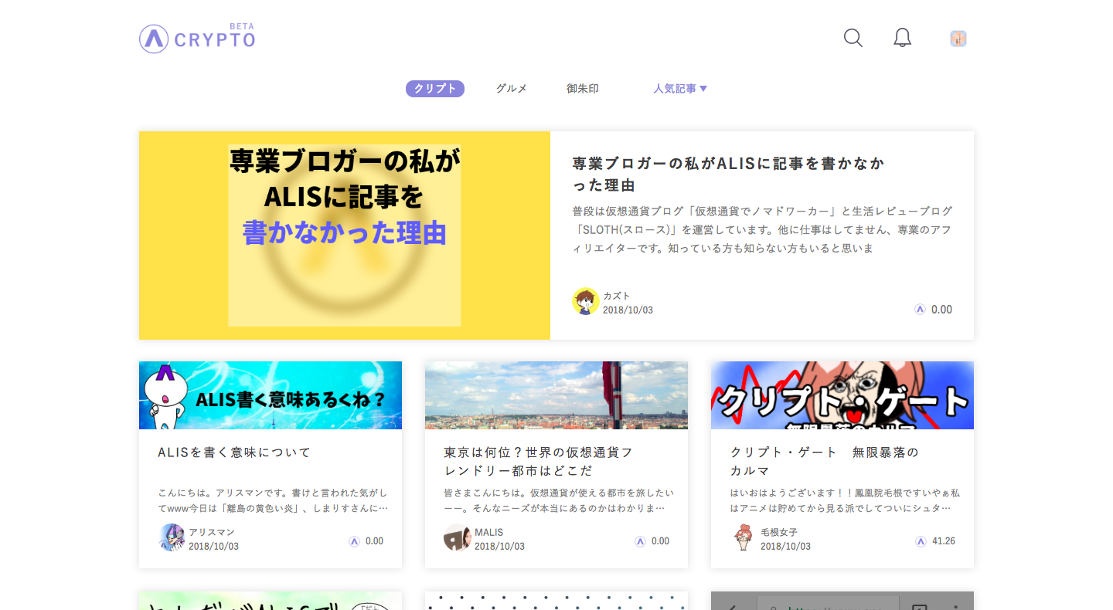The width and height of the screenshot is (1113, 610).
Task: Click date 2018/10/03 under MALIS
Action: pyautogui.click(x=499, y=546)
